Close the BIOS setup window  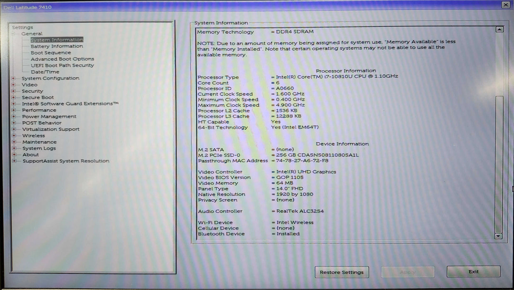[505, 5]
